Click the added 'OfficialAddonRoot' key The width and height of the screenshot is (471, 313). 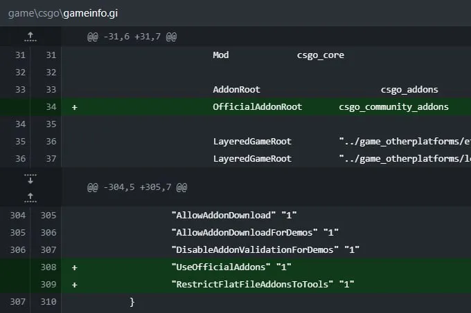click(258, 107)
